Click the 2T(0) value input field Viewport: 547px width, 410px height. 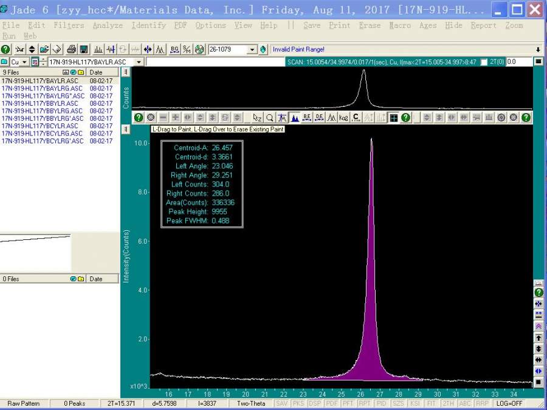pyautogui.click(x=518, y=62)
